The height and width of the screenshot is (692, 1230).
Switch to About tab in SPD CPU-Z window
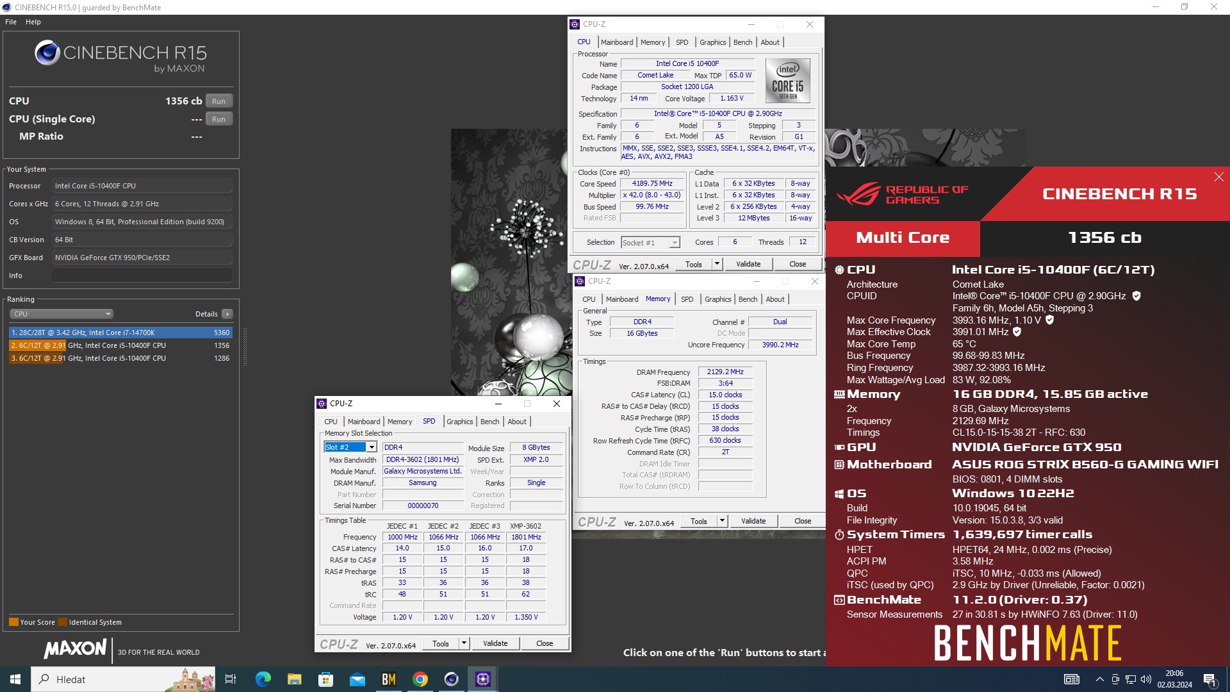point(517,422)
